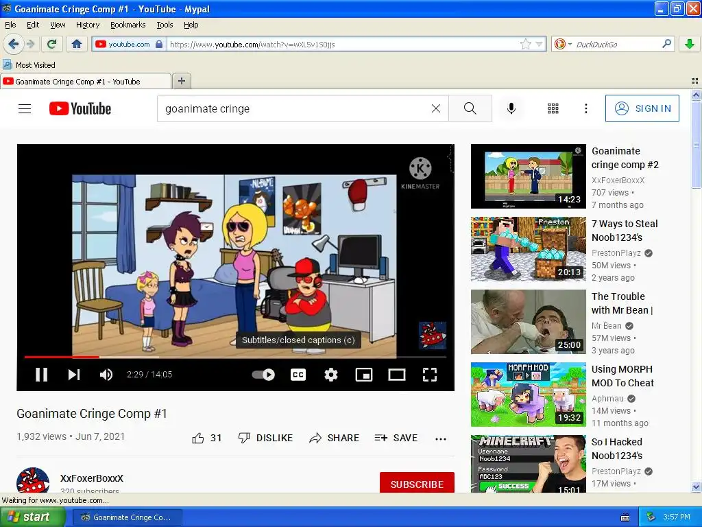Open the Bookmarks menu
The width and height of the screenshot is (702, 527).
(128, 25)
